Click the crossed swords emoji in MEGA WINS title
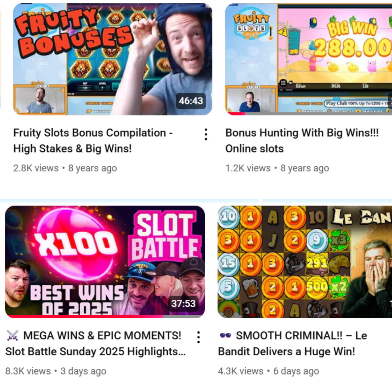Image resolution: width=392 pixels, height=392 pixels. click(x=12, y=335)
